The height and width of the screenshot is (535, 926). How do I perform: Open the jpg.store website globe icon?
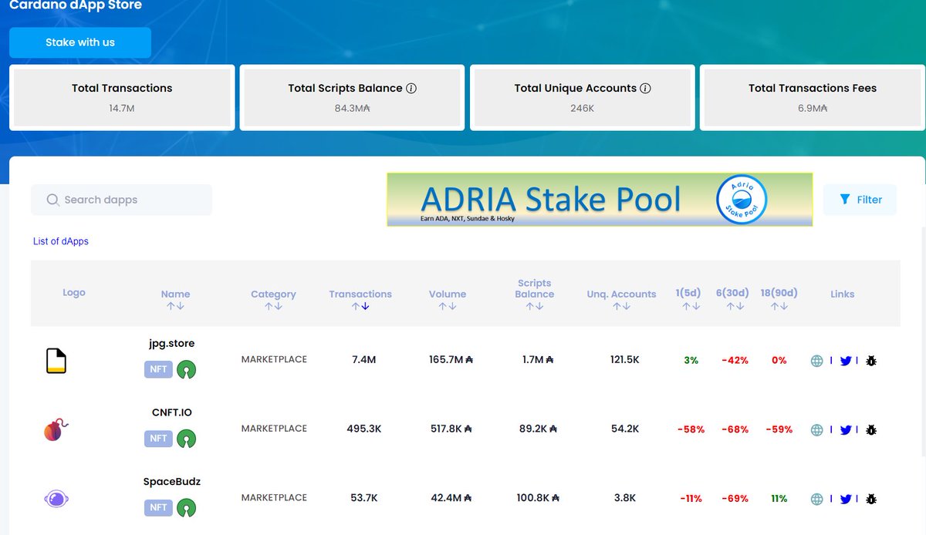816,361
